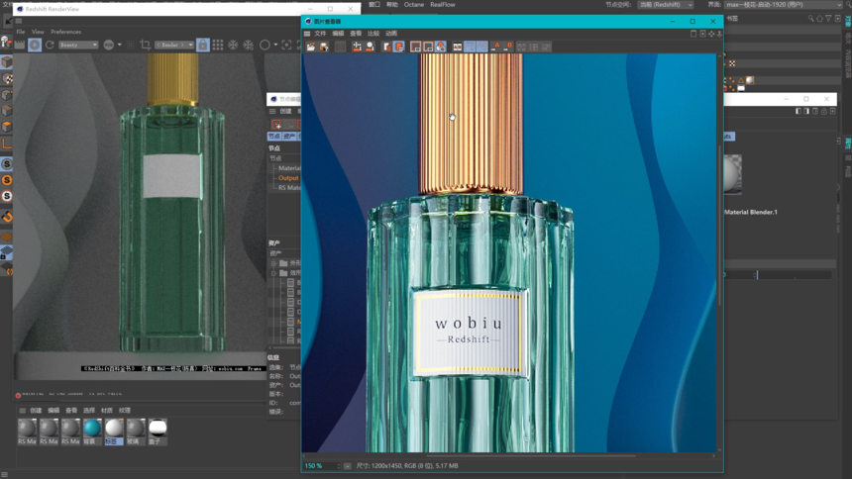Toggle the camera lock button in RenderView
This screenshot has width=852, height=479.
203,45
